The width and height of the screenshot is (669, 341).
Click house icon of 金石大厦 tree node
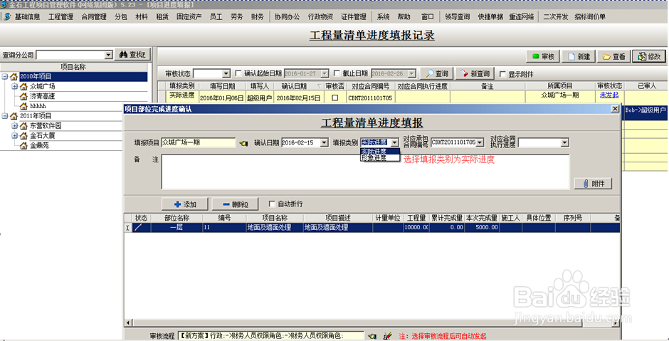click(x=24, y=136)
